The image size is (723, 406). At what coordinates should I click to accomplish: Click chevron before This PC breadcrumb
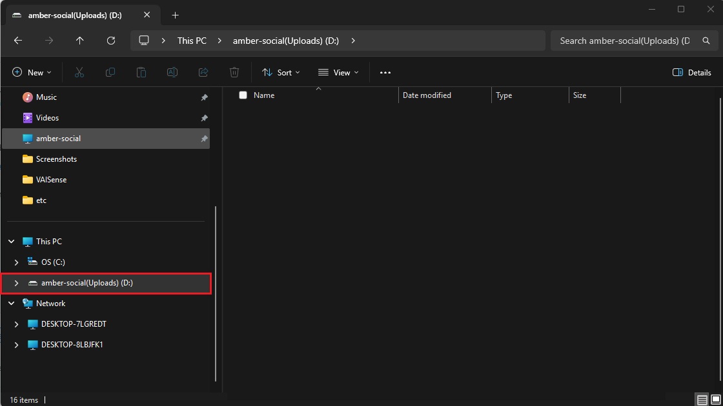163,41
